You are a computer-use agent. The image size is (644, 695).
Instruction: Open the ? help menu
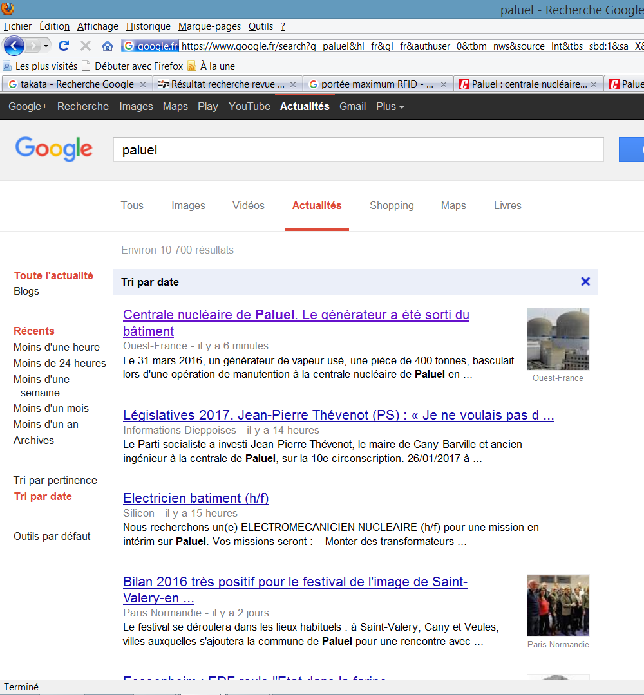click(283, 26)
